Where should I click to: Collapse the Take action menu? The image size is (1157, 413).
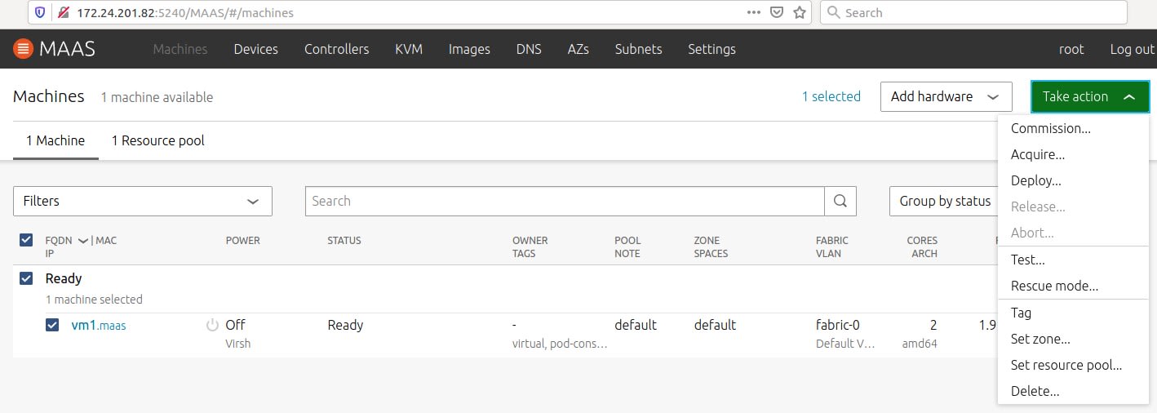pyautogui.click(x=1090, y=96)
